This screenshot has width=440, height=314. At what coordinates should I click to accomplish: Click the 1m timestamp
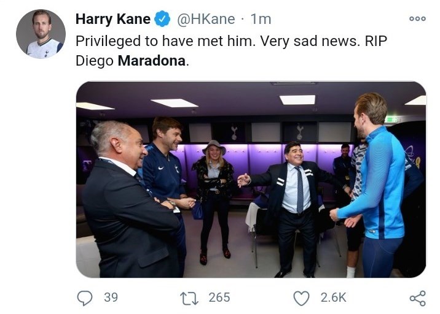[x=261, y=20]
